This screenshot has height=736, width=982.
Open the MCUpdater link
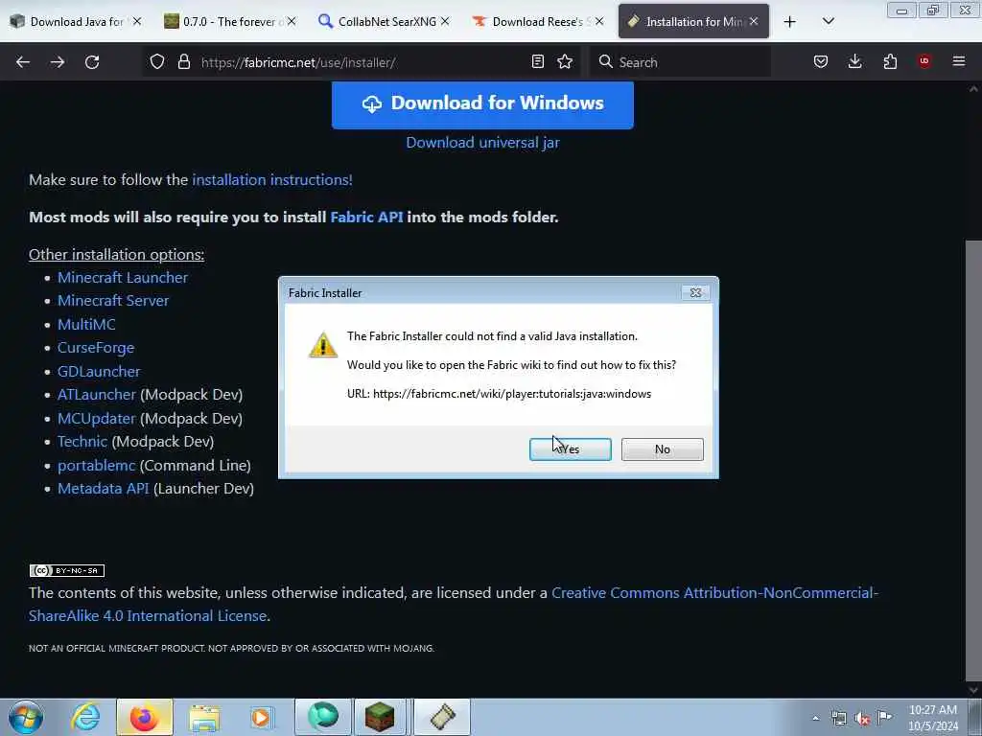(97, 418)
